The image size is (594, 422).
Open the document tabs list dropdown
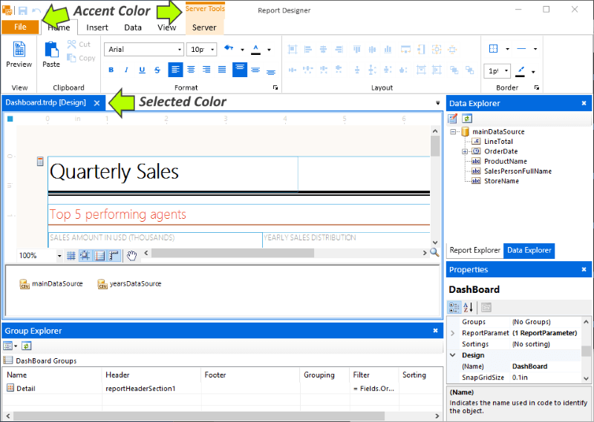click(x=438, y=103)
